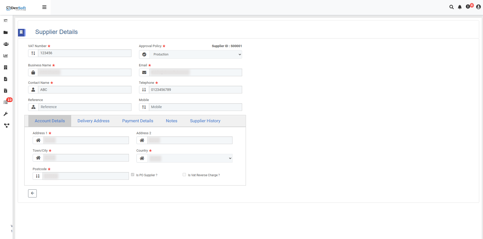This screenshot has height=239, width=483.
Task: Switch to the Delivery Address tab
Action: 93,121
